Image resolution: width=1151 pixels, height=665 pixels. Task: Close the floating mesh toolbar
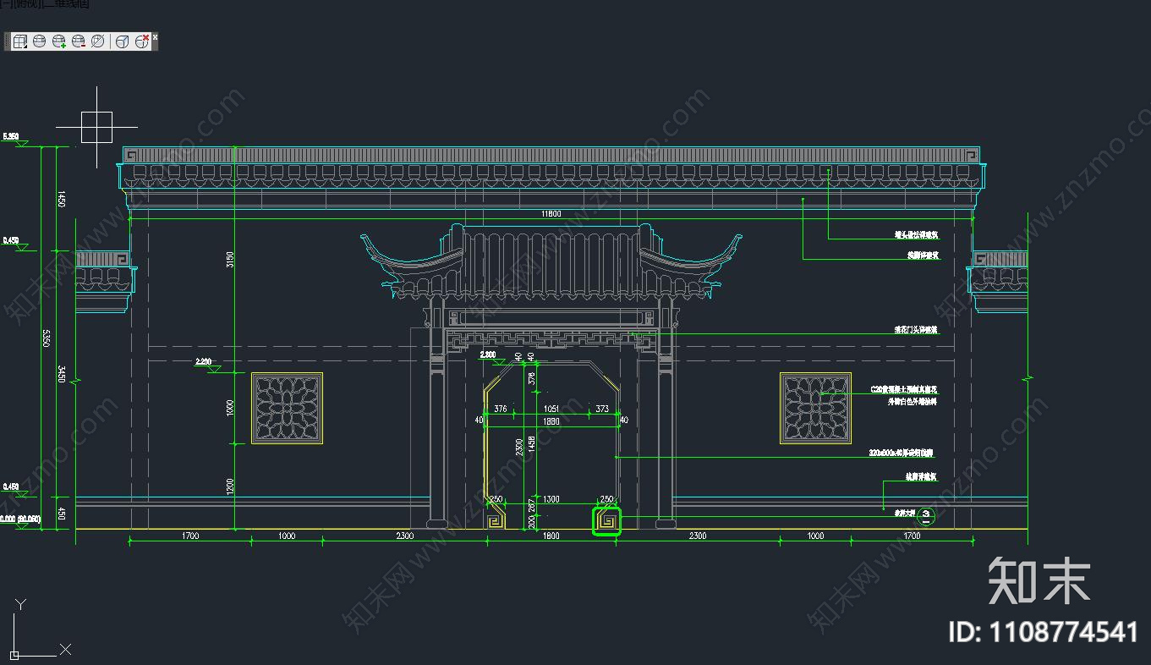click(x=155, y=38)
